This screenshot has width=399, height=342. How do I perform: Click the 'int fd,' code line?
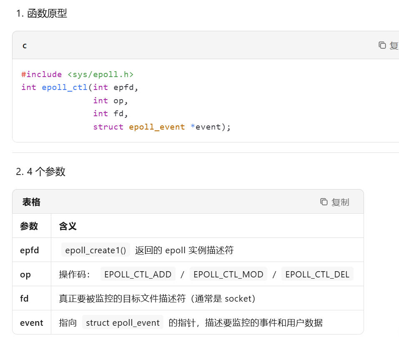(x=110, y=114)
